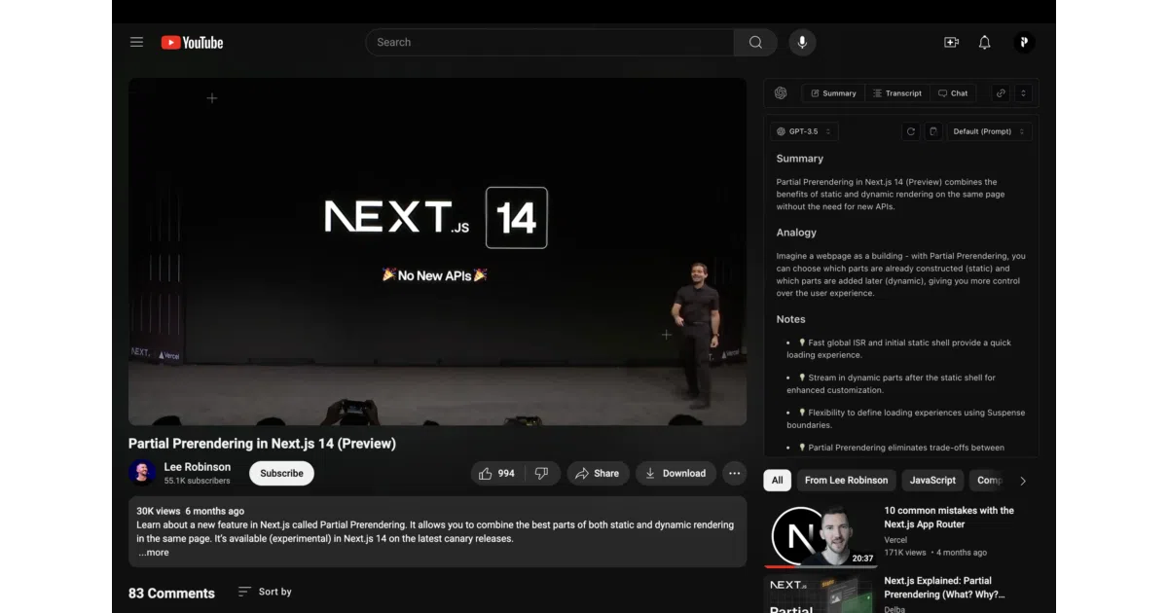
Task: Regenerate the summary with the refresh icon
Action: pos(911,131)
